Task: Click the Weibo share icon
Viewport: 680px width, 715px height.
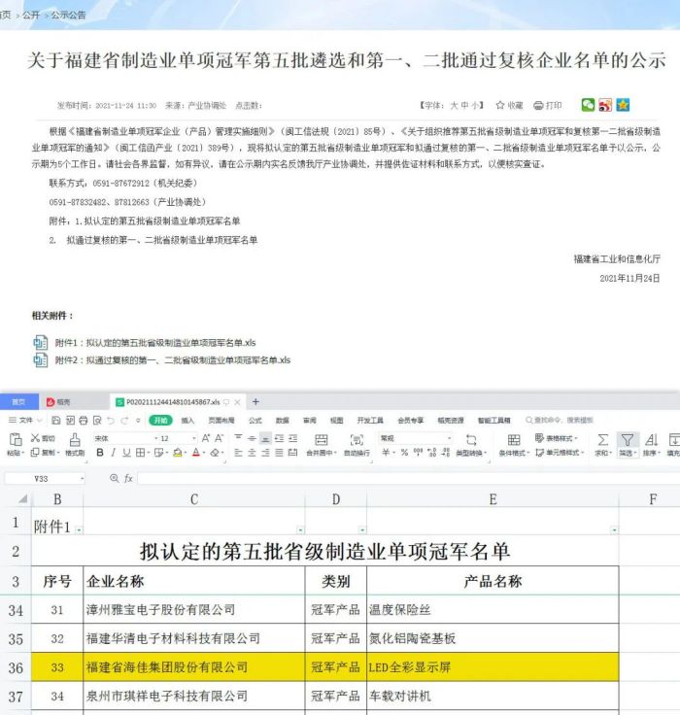Action: tap(605, 105)
